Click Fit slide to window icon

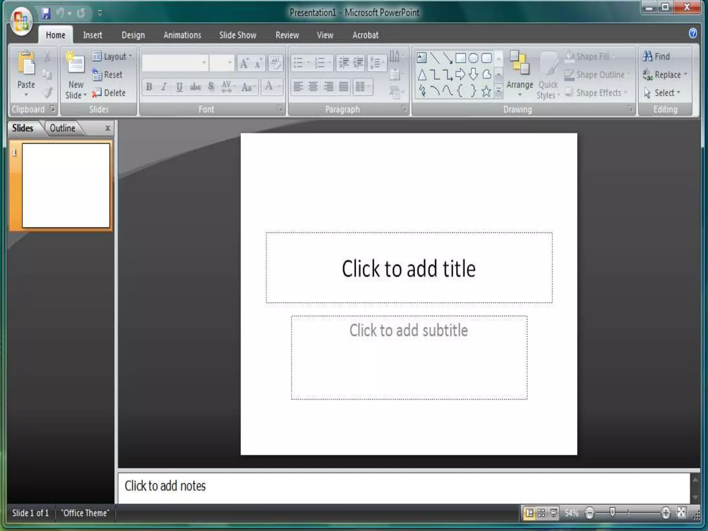(681, 513)
